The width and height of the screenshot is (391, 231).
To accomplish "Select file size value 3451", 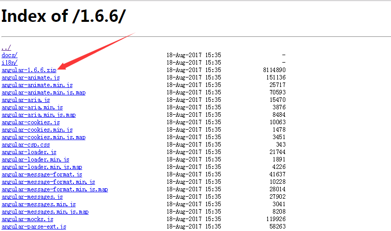I will [279, 137].
